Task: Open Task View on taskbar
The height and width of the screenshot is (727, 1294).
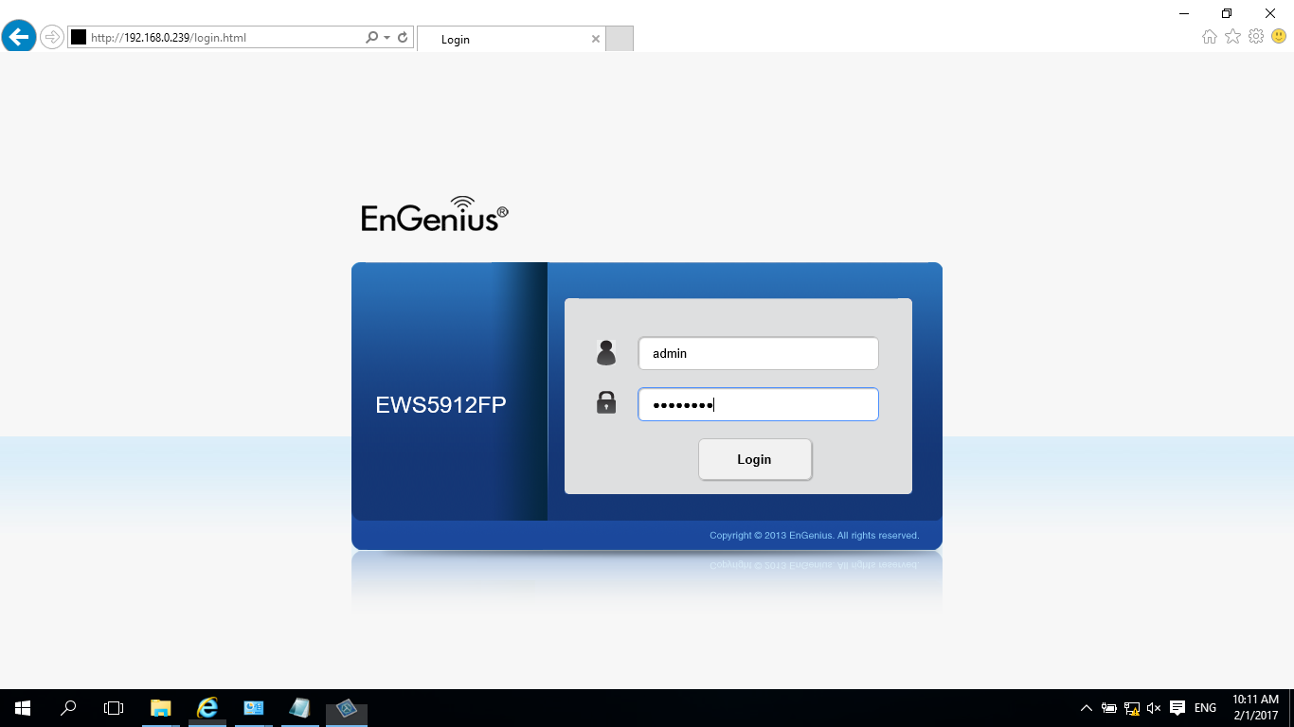Action: (x=114, y=708)
